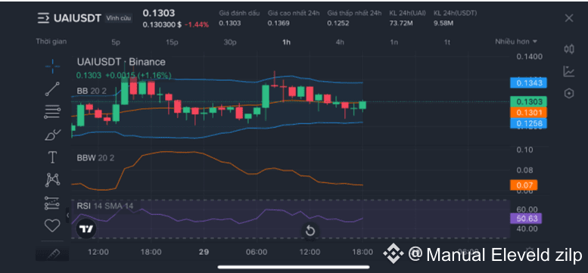Click the 29 date axis label
The width and height of the screenshot is (588, 273).
[x=204, y=252]
